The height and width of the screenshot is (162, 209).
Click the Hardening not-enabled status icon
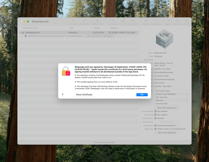[x=155, y=115]
